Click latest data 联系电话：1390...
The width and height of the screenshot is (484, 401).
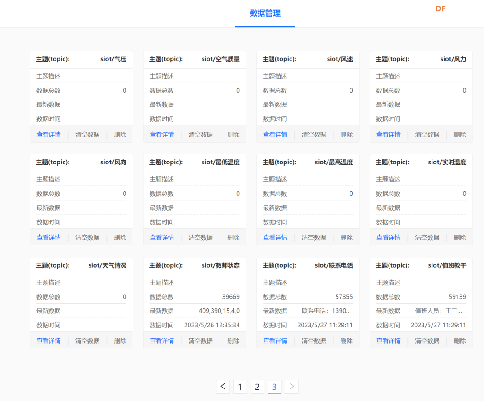[327, 311]
